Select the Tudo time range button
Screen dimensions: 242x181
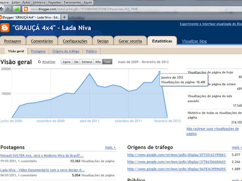click(107, 62)
